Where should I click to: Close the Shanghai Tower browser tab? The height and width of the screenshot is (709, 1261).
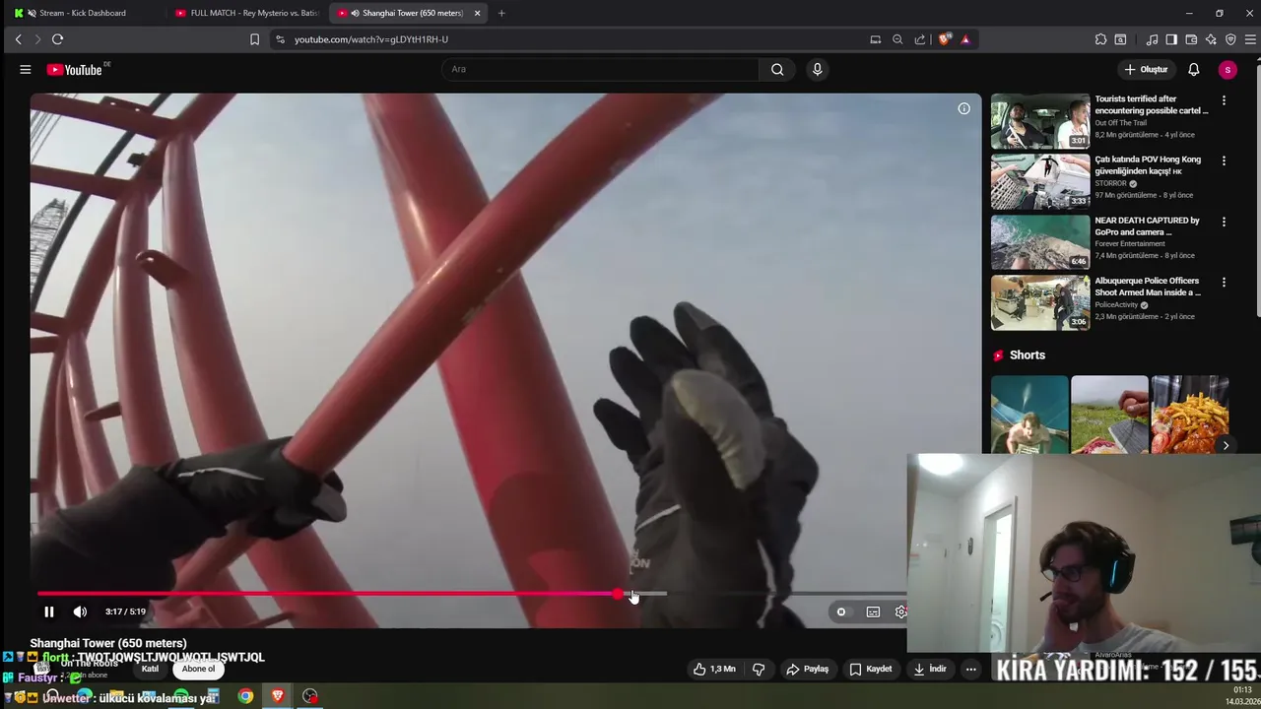pos(477,13)
